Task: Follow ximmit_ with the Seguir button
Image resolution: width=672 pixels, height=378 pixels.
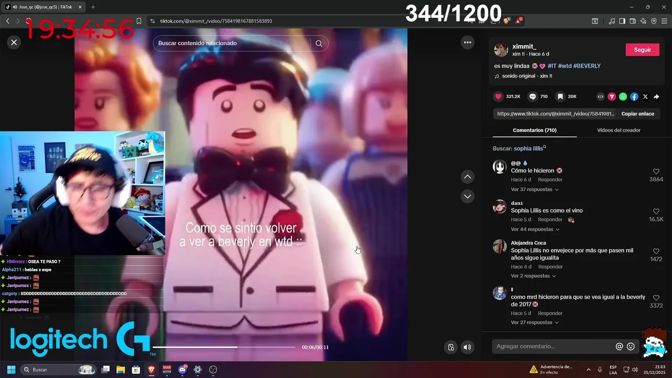Action: click(642, 50)
